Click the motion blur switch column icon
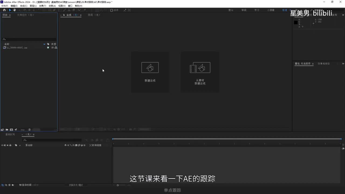345x194 pixels. click(x=79, y=145)
